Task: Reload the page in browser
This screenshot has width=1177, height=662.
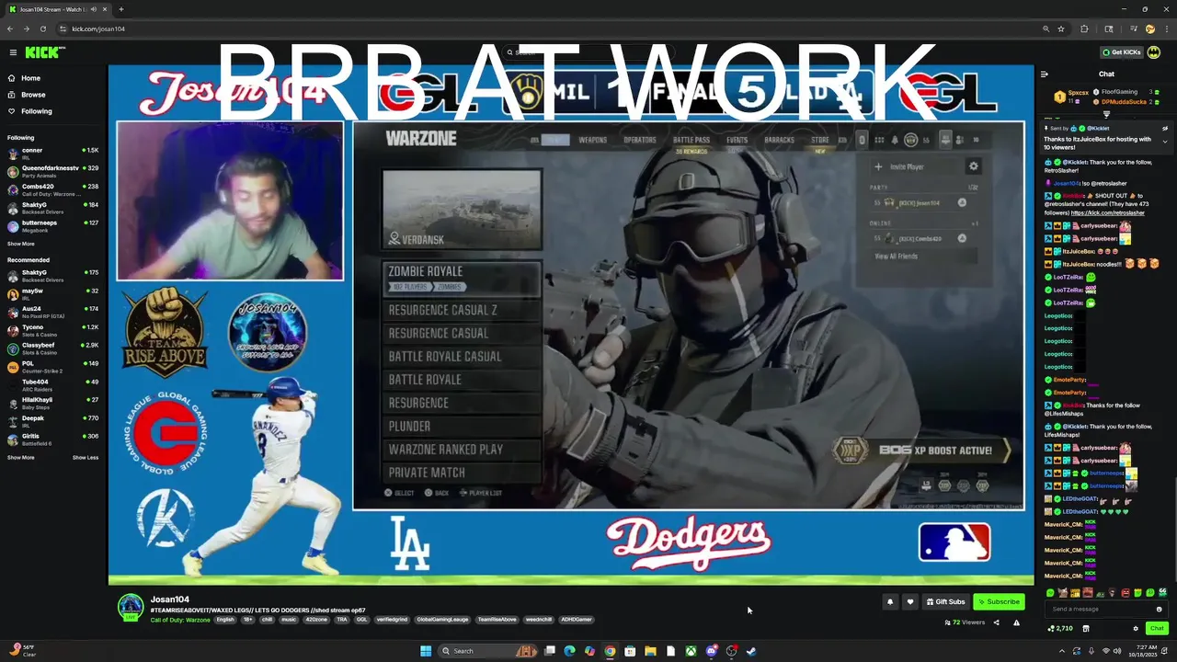Action: point(42,29)
